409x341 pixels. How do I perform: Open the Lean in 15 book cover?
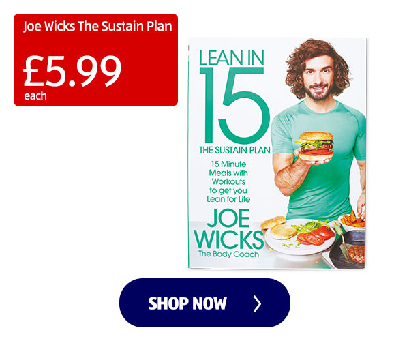coord(277,153)
